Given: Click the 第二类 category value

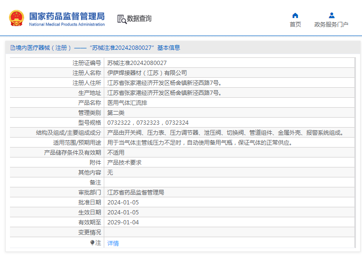Looking at the screenshot, I should 116,113.
